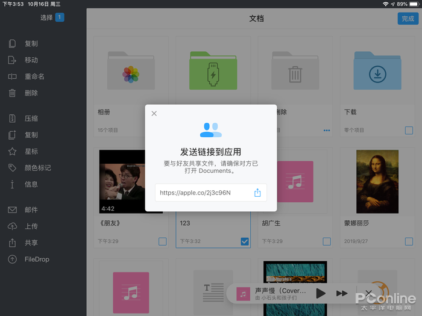The height and width of the screenshot is (316, 422).
Task: Select 上传 in the sidebar
Action: click(x=31, y=226)
